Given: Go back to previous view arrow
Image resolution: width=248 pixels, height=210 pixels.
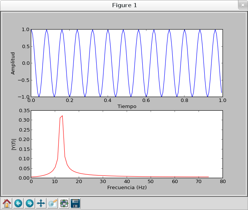Looking at the screenshot, I should 18,204.
